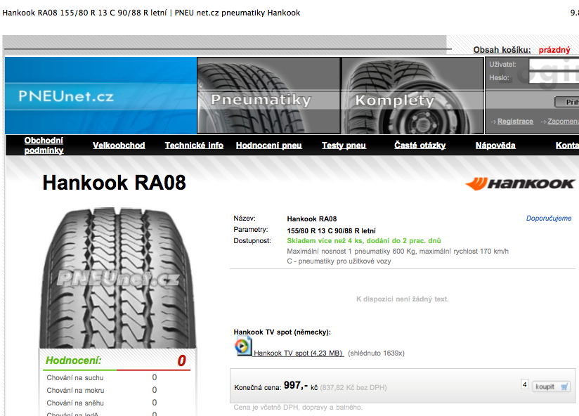Open Časté otázky menu item
579x416 pixels.
click(420, 145)
